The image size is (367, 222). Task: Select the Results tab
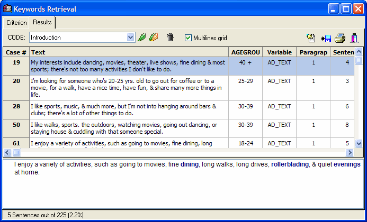42,22
